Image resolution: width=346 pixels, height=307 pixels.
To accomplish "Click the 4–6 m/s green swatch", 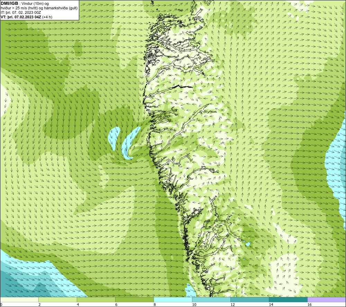I will pyautogui.click(x=96, y=299).
